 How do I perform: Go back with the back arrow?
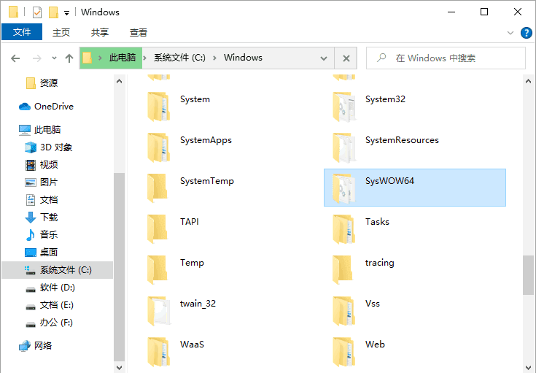point(15,58)
